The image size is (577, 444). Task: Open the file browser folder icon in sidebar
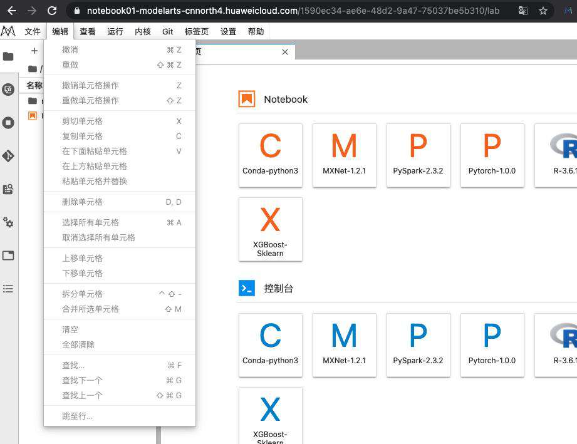tap(8, 56)
